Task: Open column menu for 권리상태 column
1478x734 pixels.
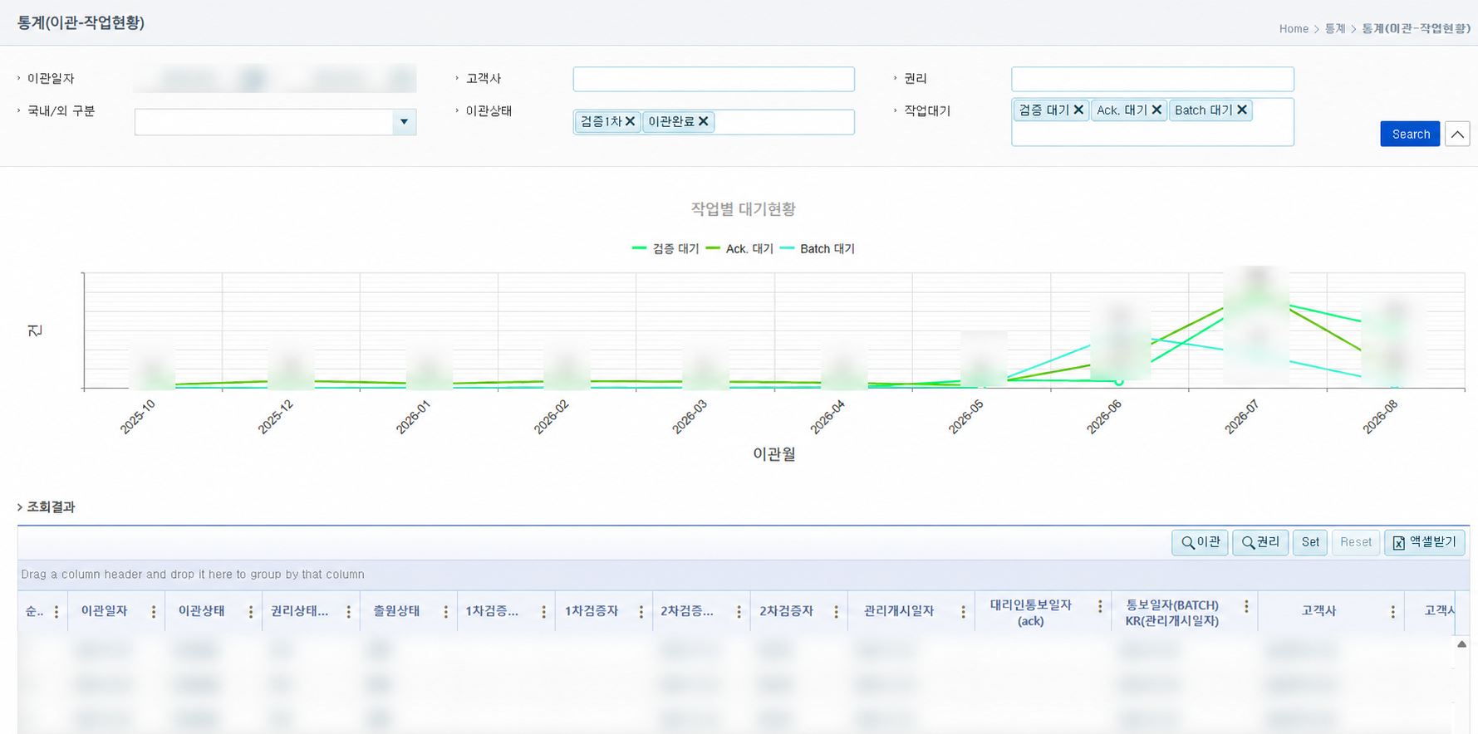Action: (x=349, y=612)
